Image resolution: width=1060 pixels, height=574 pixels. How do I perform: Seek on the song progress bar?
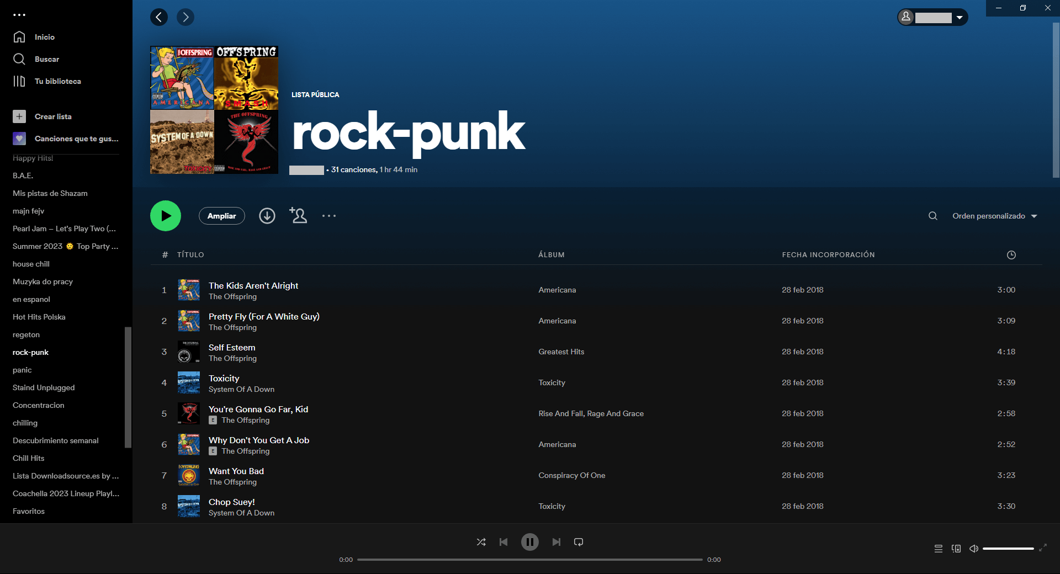point(530,560)
